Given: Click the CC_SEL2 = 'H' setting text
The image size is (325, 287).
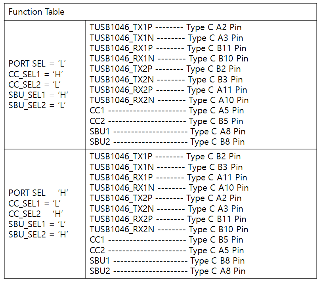Looking at the screenshot, I should tap(36, 214).
